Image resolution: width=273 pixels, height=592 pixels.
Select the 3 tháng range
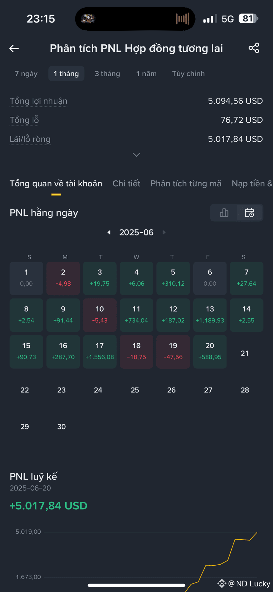tap(107, 74)
